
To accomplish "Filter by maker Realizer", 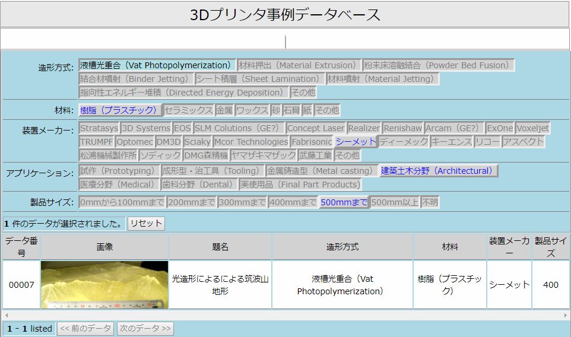I will (364, 128).
